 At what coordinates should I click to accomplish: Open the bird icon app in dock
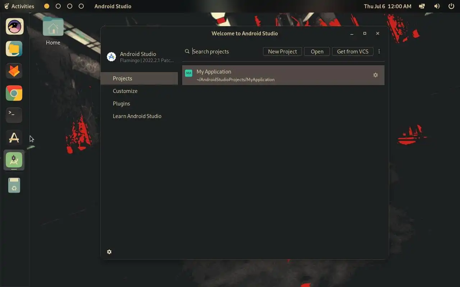coord(14,27)
